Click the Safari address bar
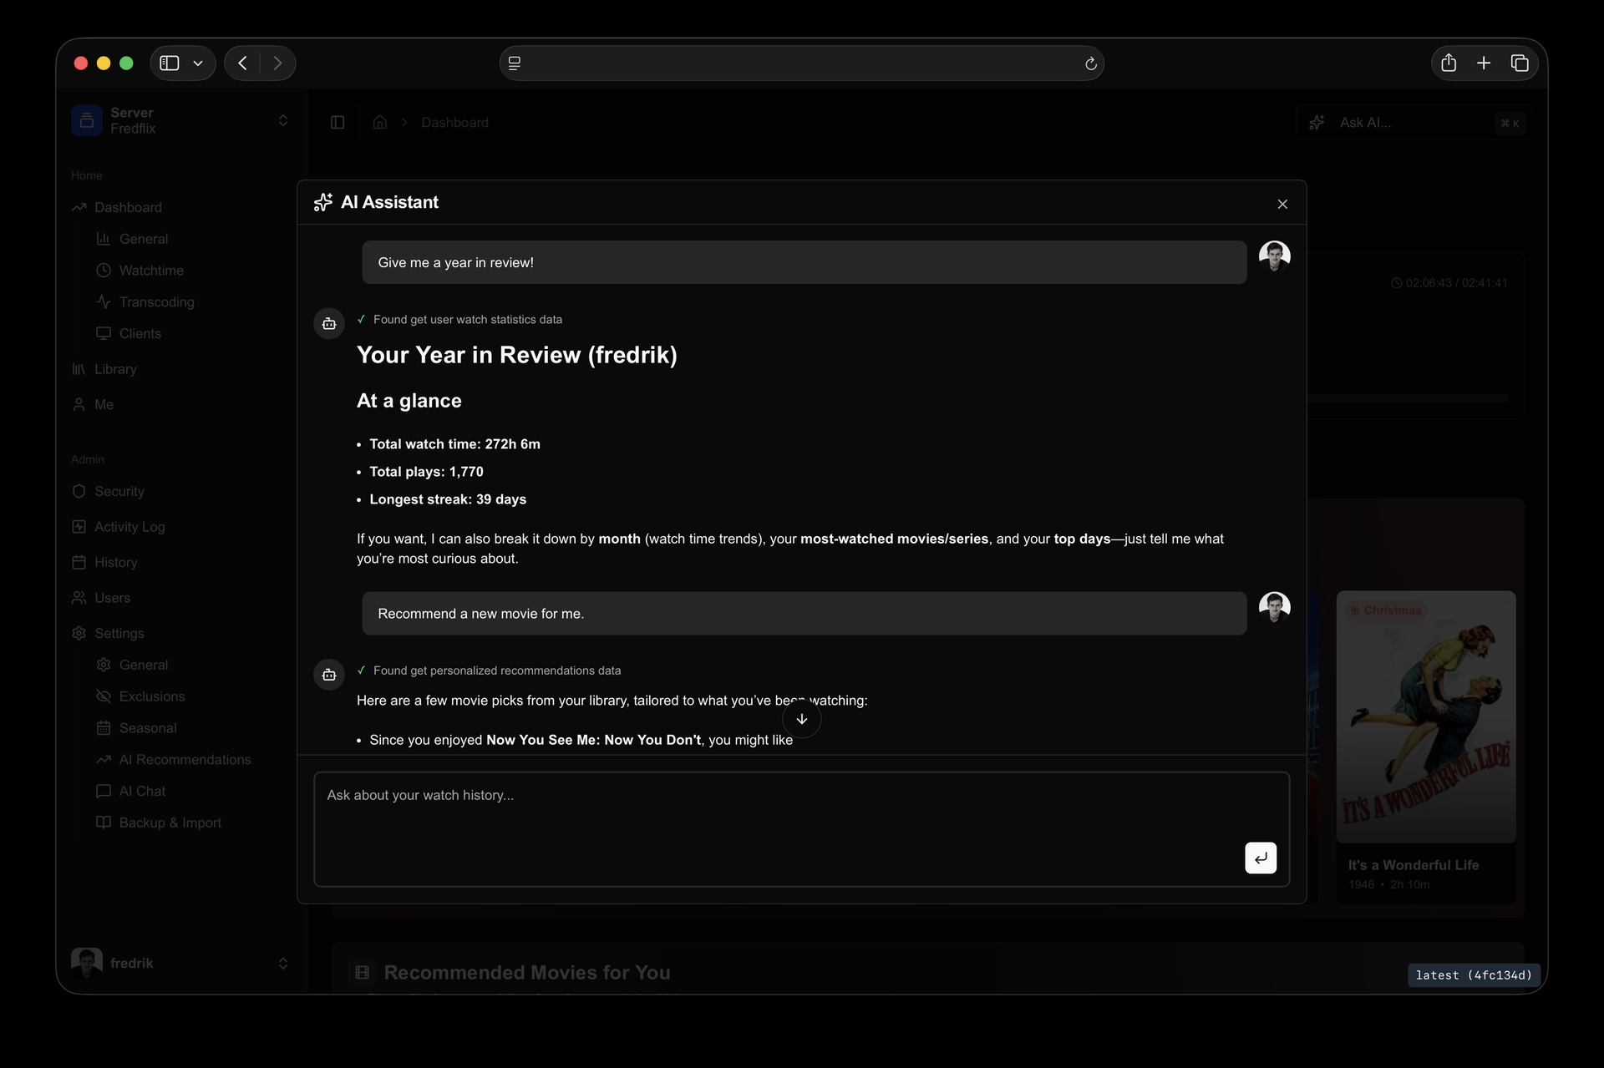 click(x=801, y=63)
